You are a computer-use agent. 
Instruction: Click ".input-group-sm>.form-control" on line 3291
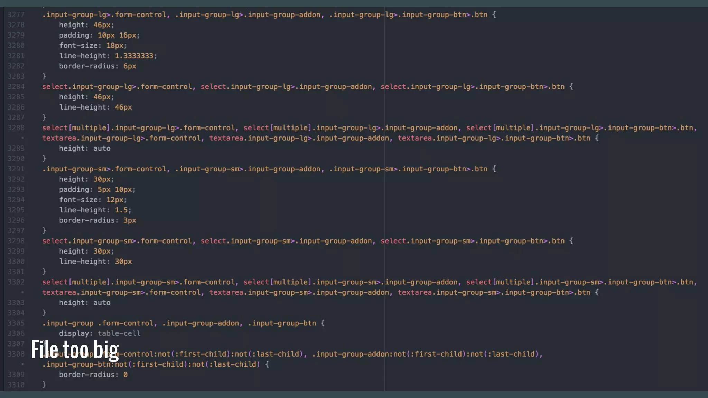tap(104, 169)
